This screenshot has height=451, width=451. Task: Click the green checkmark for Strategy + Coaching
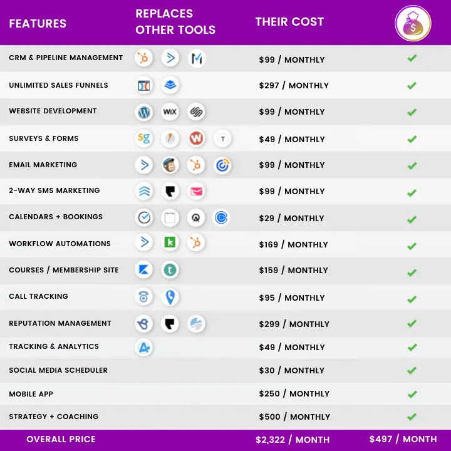(x=412, y=417)
